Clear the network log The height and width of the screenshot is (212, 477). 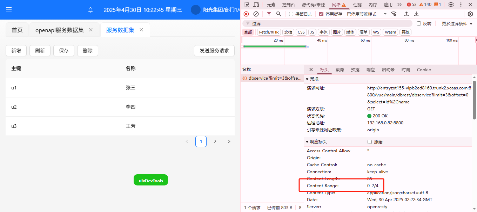256,14
